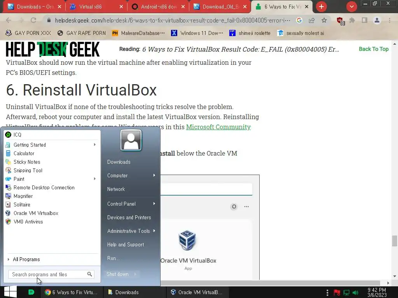This screenshot has width=398, height=298.
Task: Click the Help Desk Geek logo
Action: pos(52,49)
